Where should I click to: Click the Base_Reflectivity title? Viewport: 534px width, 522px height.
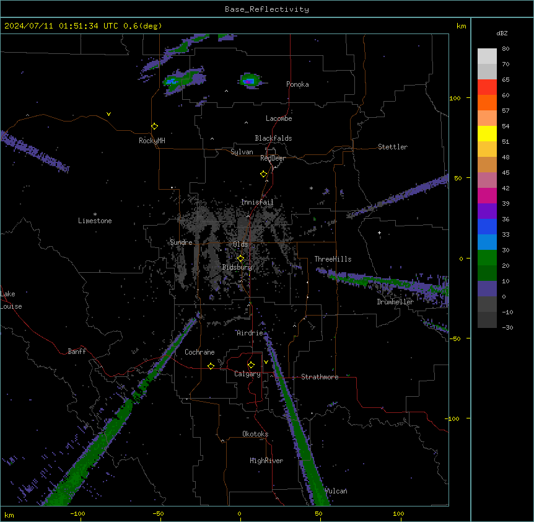point(267,9)
